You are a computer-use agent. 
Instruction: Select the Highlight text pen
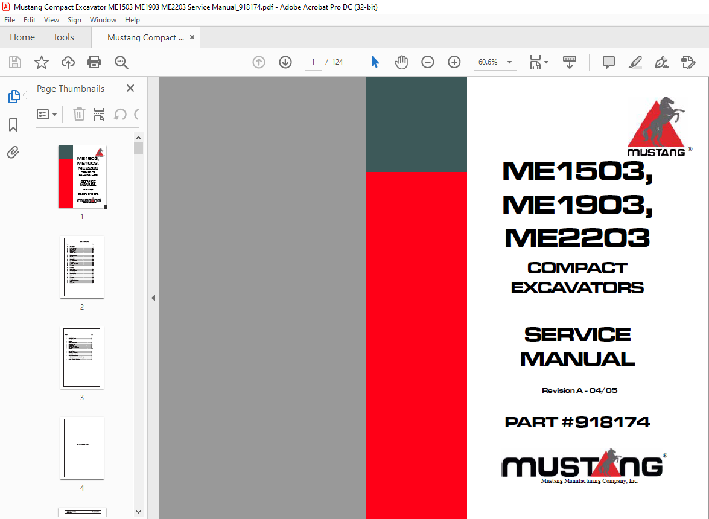tap(635, 62)
